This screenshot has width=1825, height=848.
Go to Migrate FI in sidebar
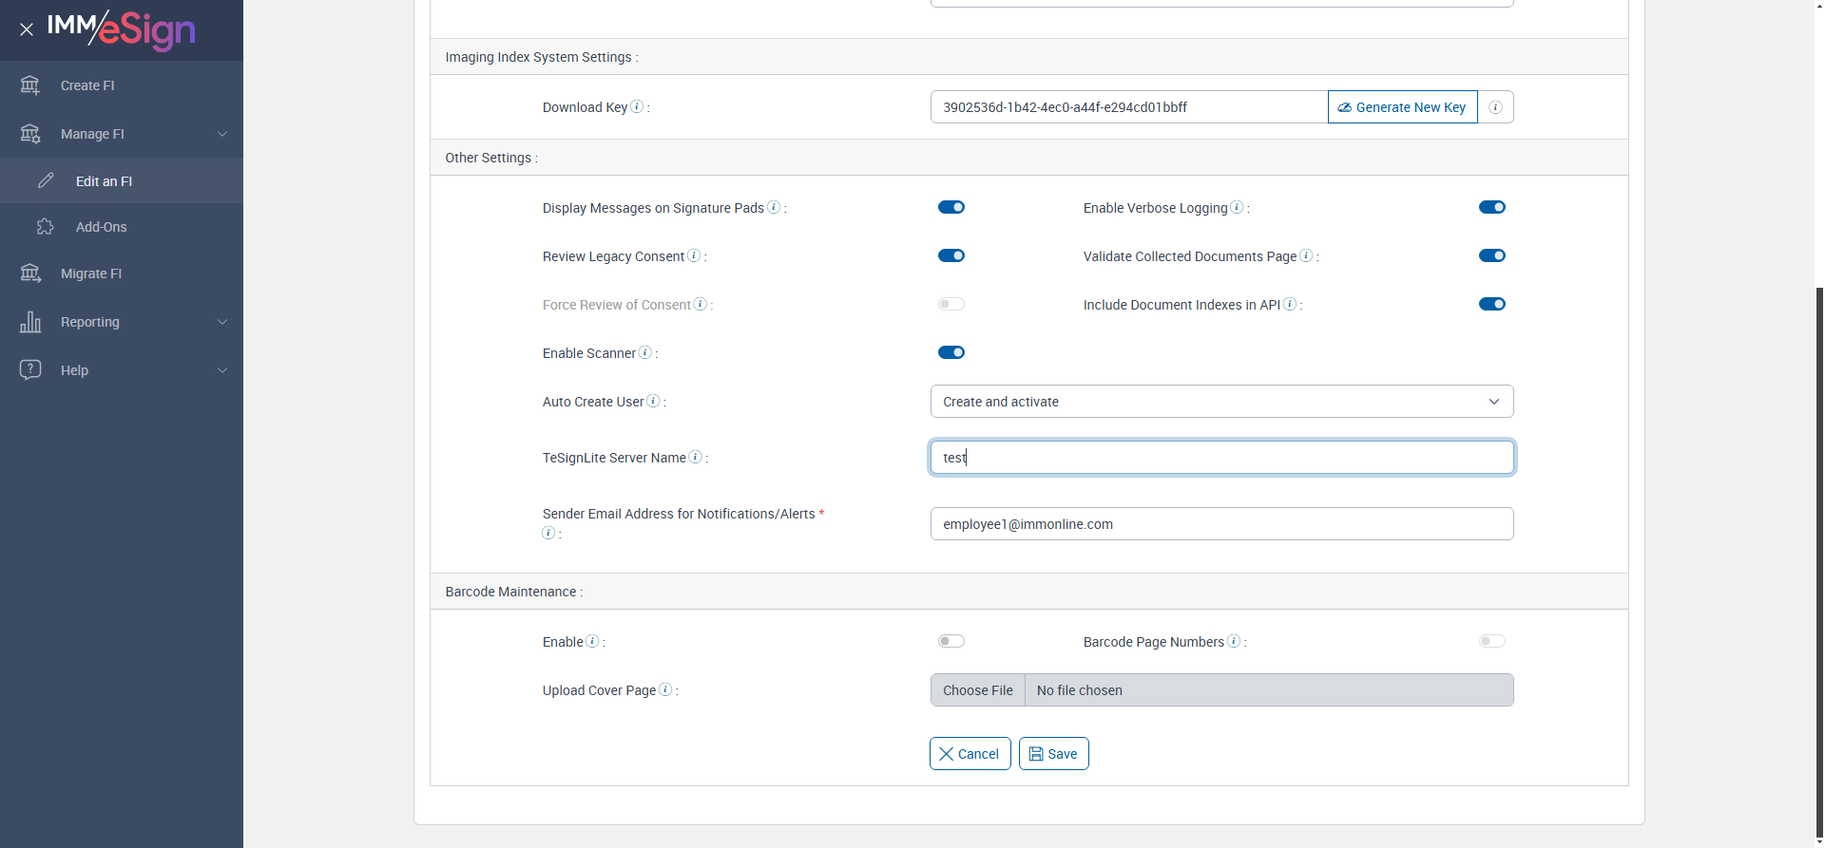pyautogui.click(x=91, y=273)
